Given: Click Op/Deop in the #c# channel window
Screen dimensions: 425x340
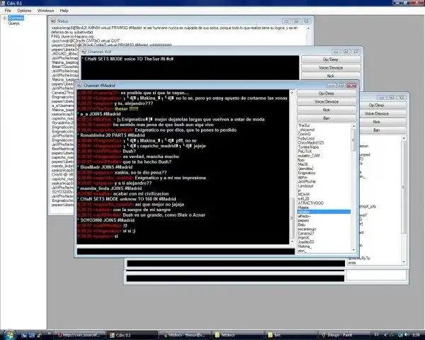Looking at the screenshot, I should tap(331, 59).
